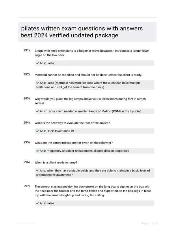Image resolution: width=175 pixels, height=231 pixels.
Task: Click the question about rom of the ankles
Action: coord(72,123)
